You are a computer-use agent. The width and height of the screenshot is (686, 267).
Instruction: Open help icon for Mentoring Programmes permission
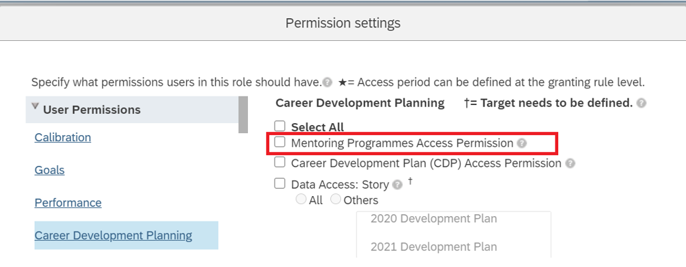tap(521, 143)
